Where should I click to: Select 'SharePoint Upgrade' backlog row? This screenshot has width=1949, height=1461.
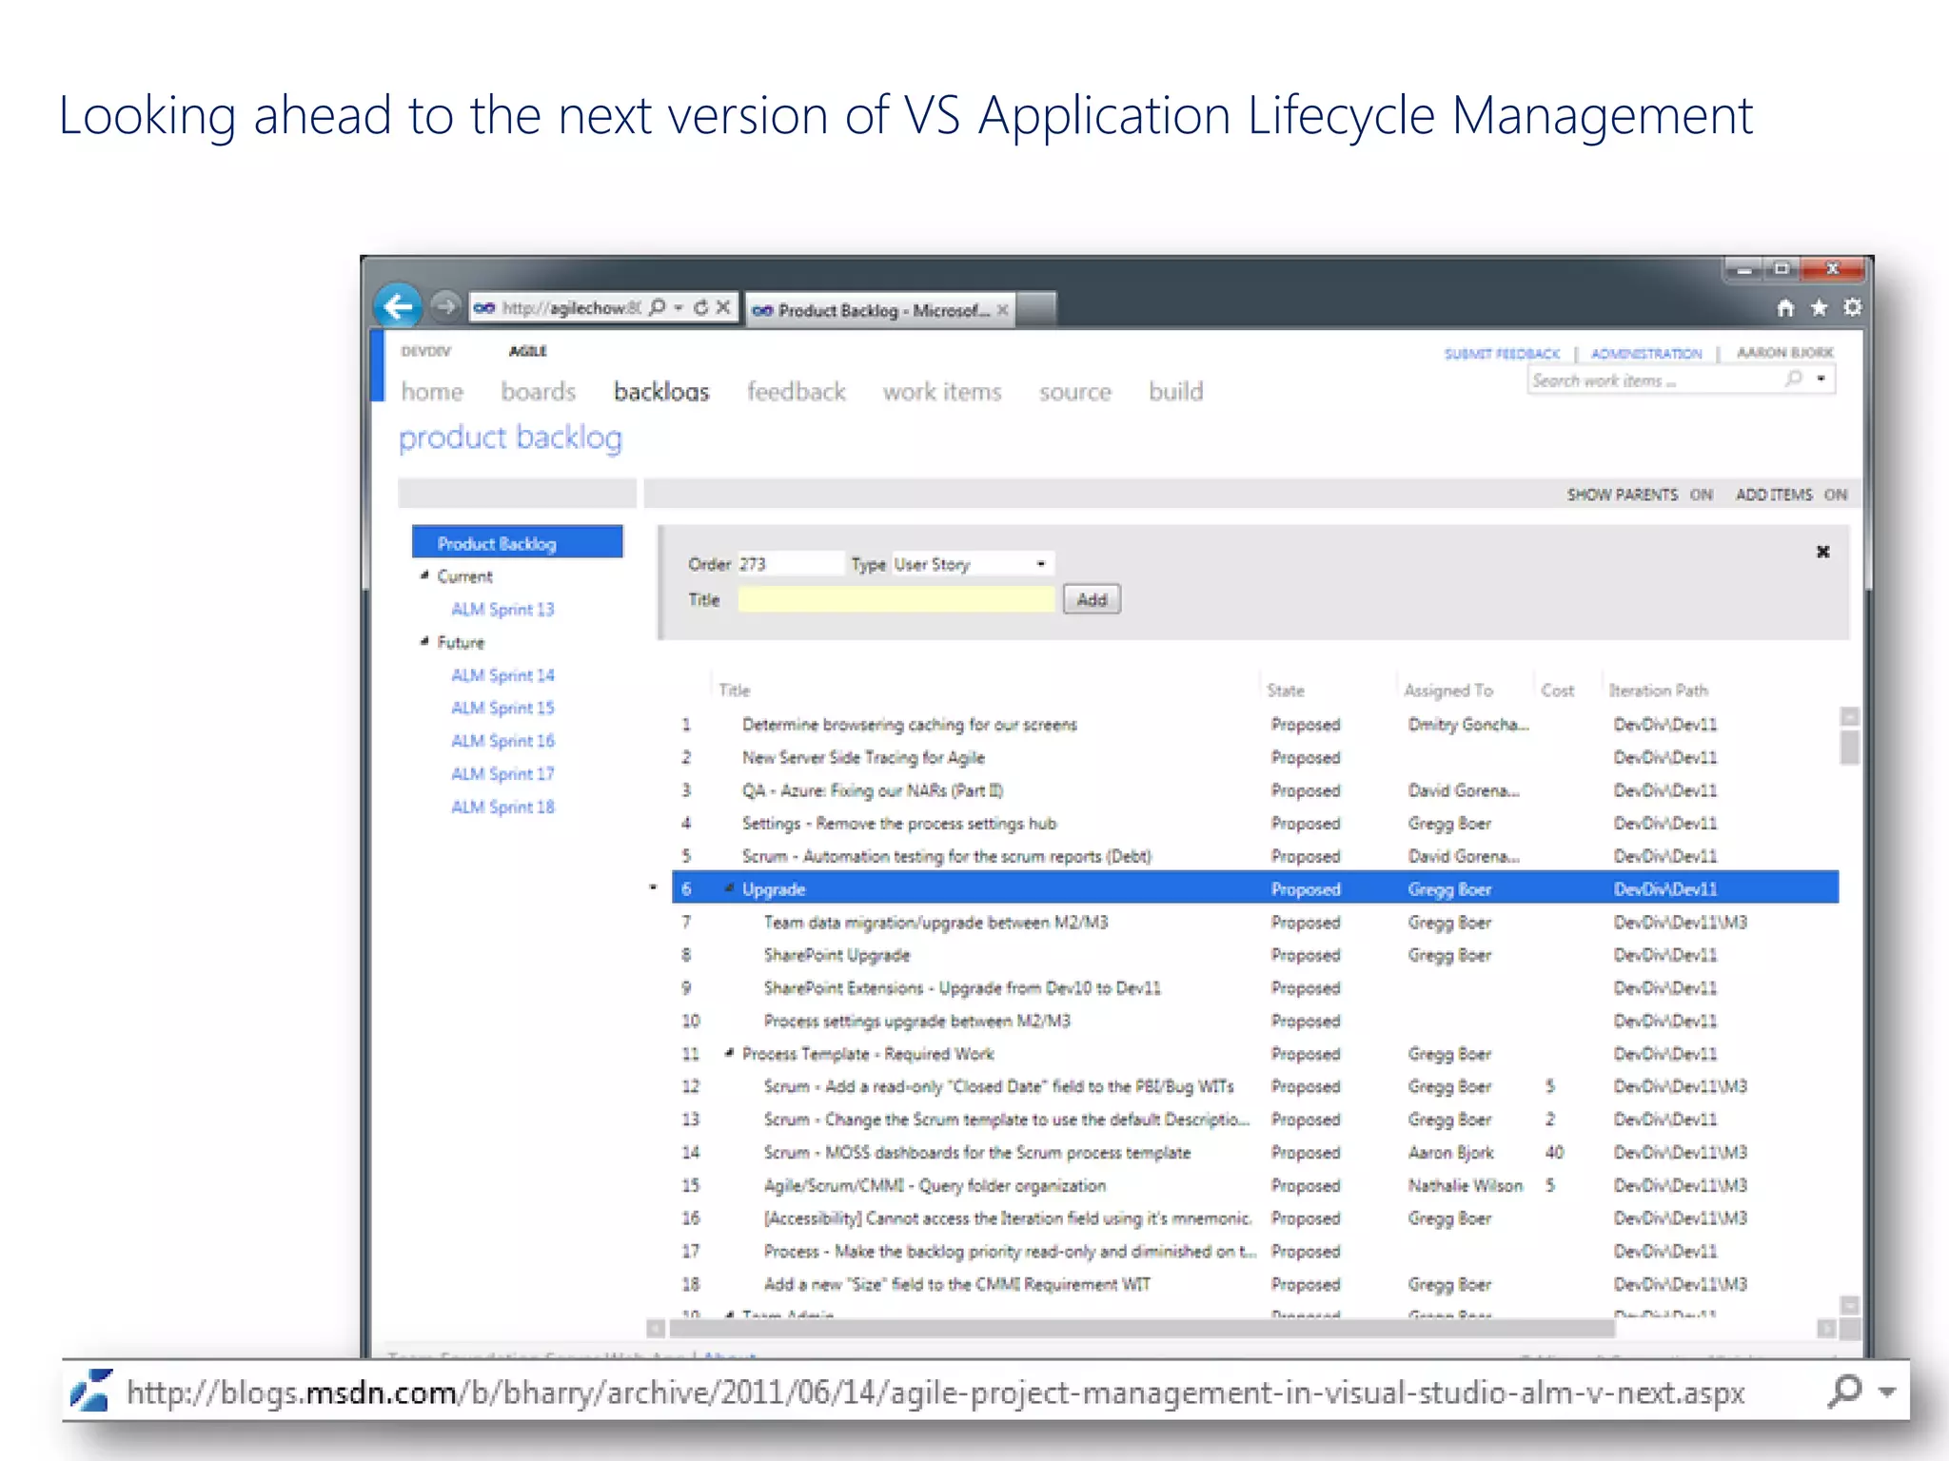coord(1255,954)
